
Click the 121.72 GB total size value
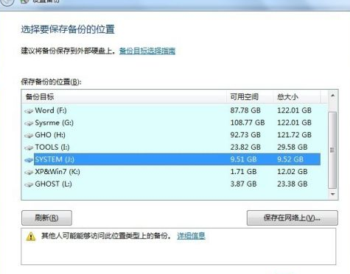point(295,135)
